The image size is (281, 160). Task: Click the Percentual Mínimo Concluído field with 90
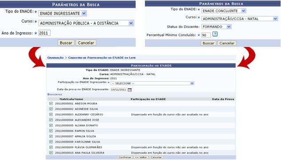(206, 35)
